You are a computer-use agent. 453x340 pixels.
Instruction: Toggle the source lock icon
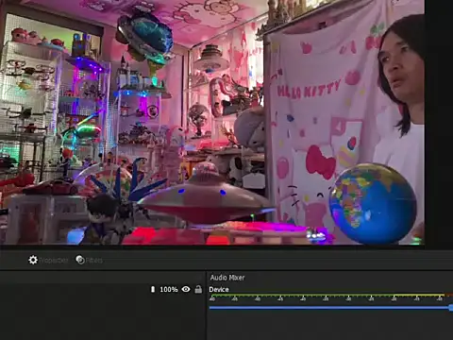198,289
